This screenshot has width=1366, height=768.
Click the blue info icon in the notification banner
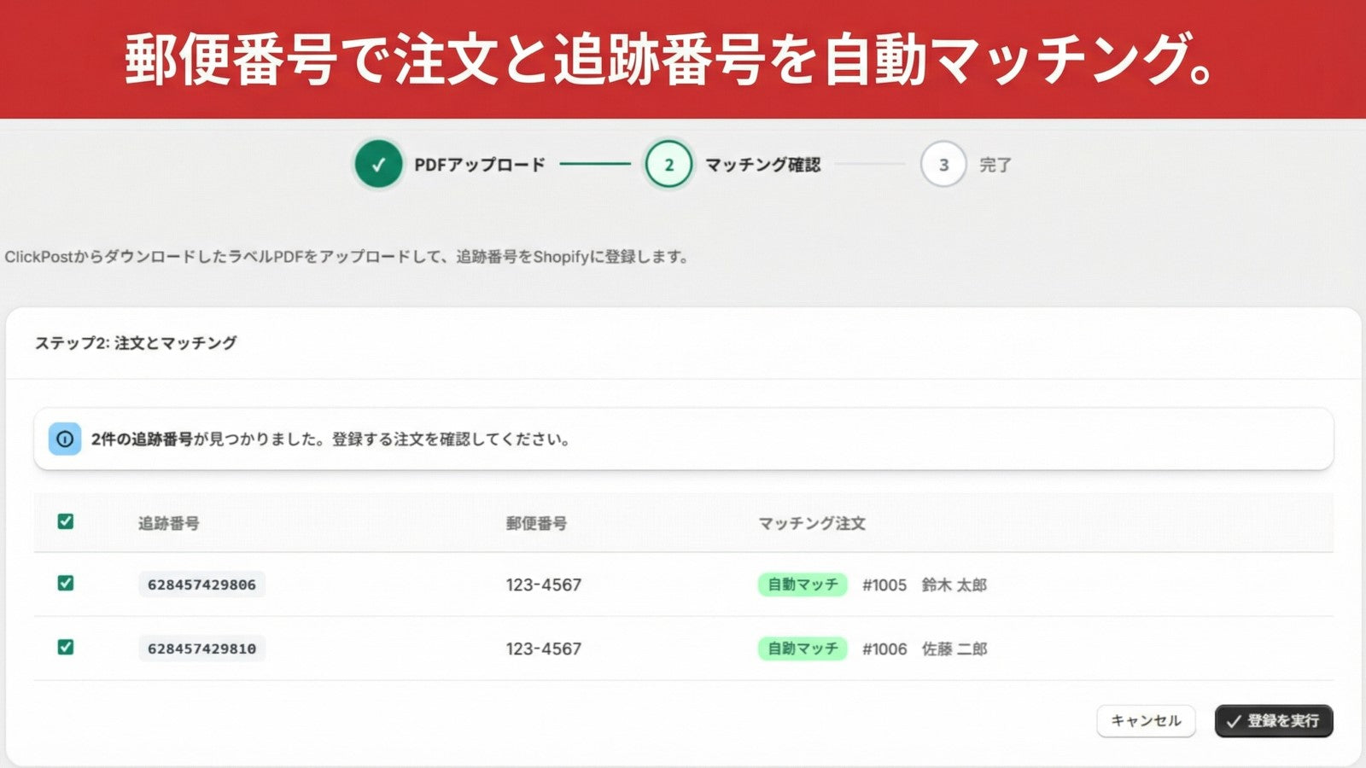click(x=65, y=439)
